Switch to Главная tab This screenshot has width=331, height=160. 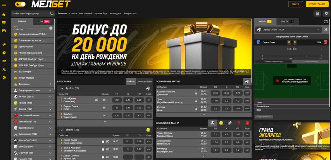pos(62,13)
